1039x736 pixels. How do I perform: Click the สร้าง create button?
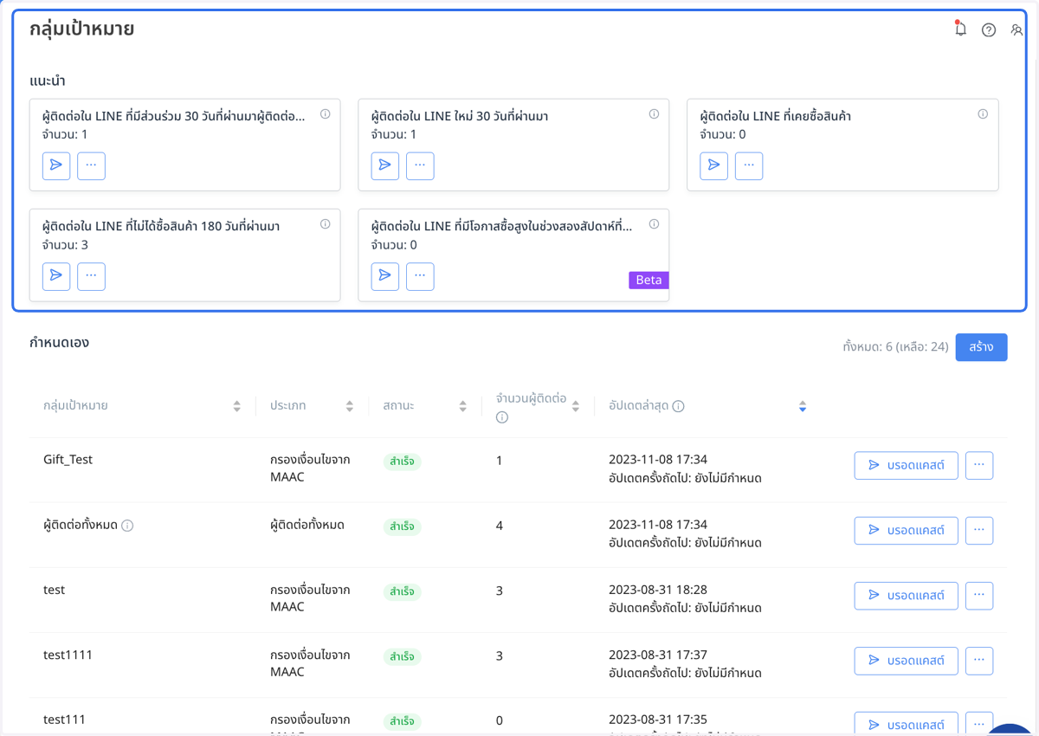click(981, 347)
